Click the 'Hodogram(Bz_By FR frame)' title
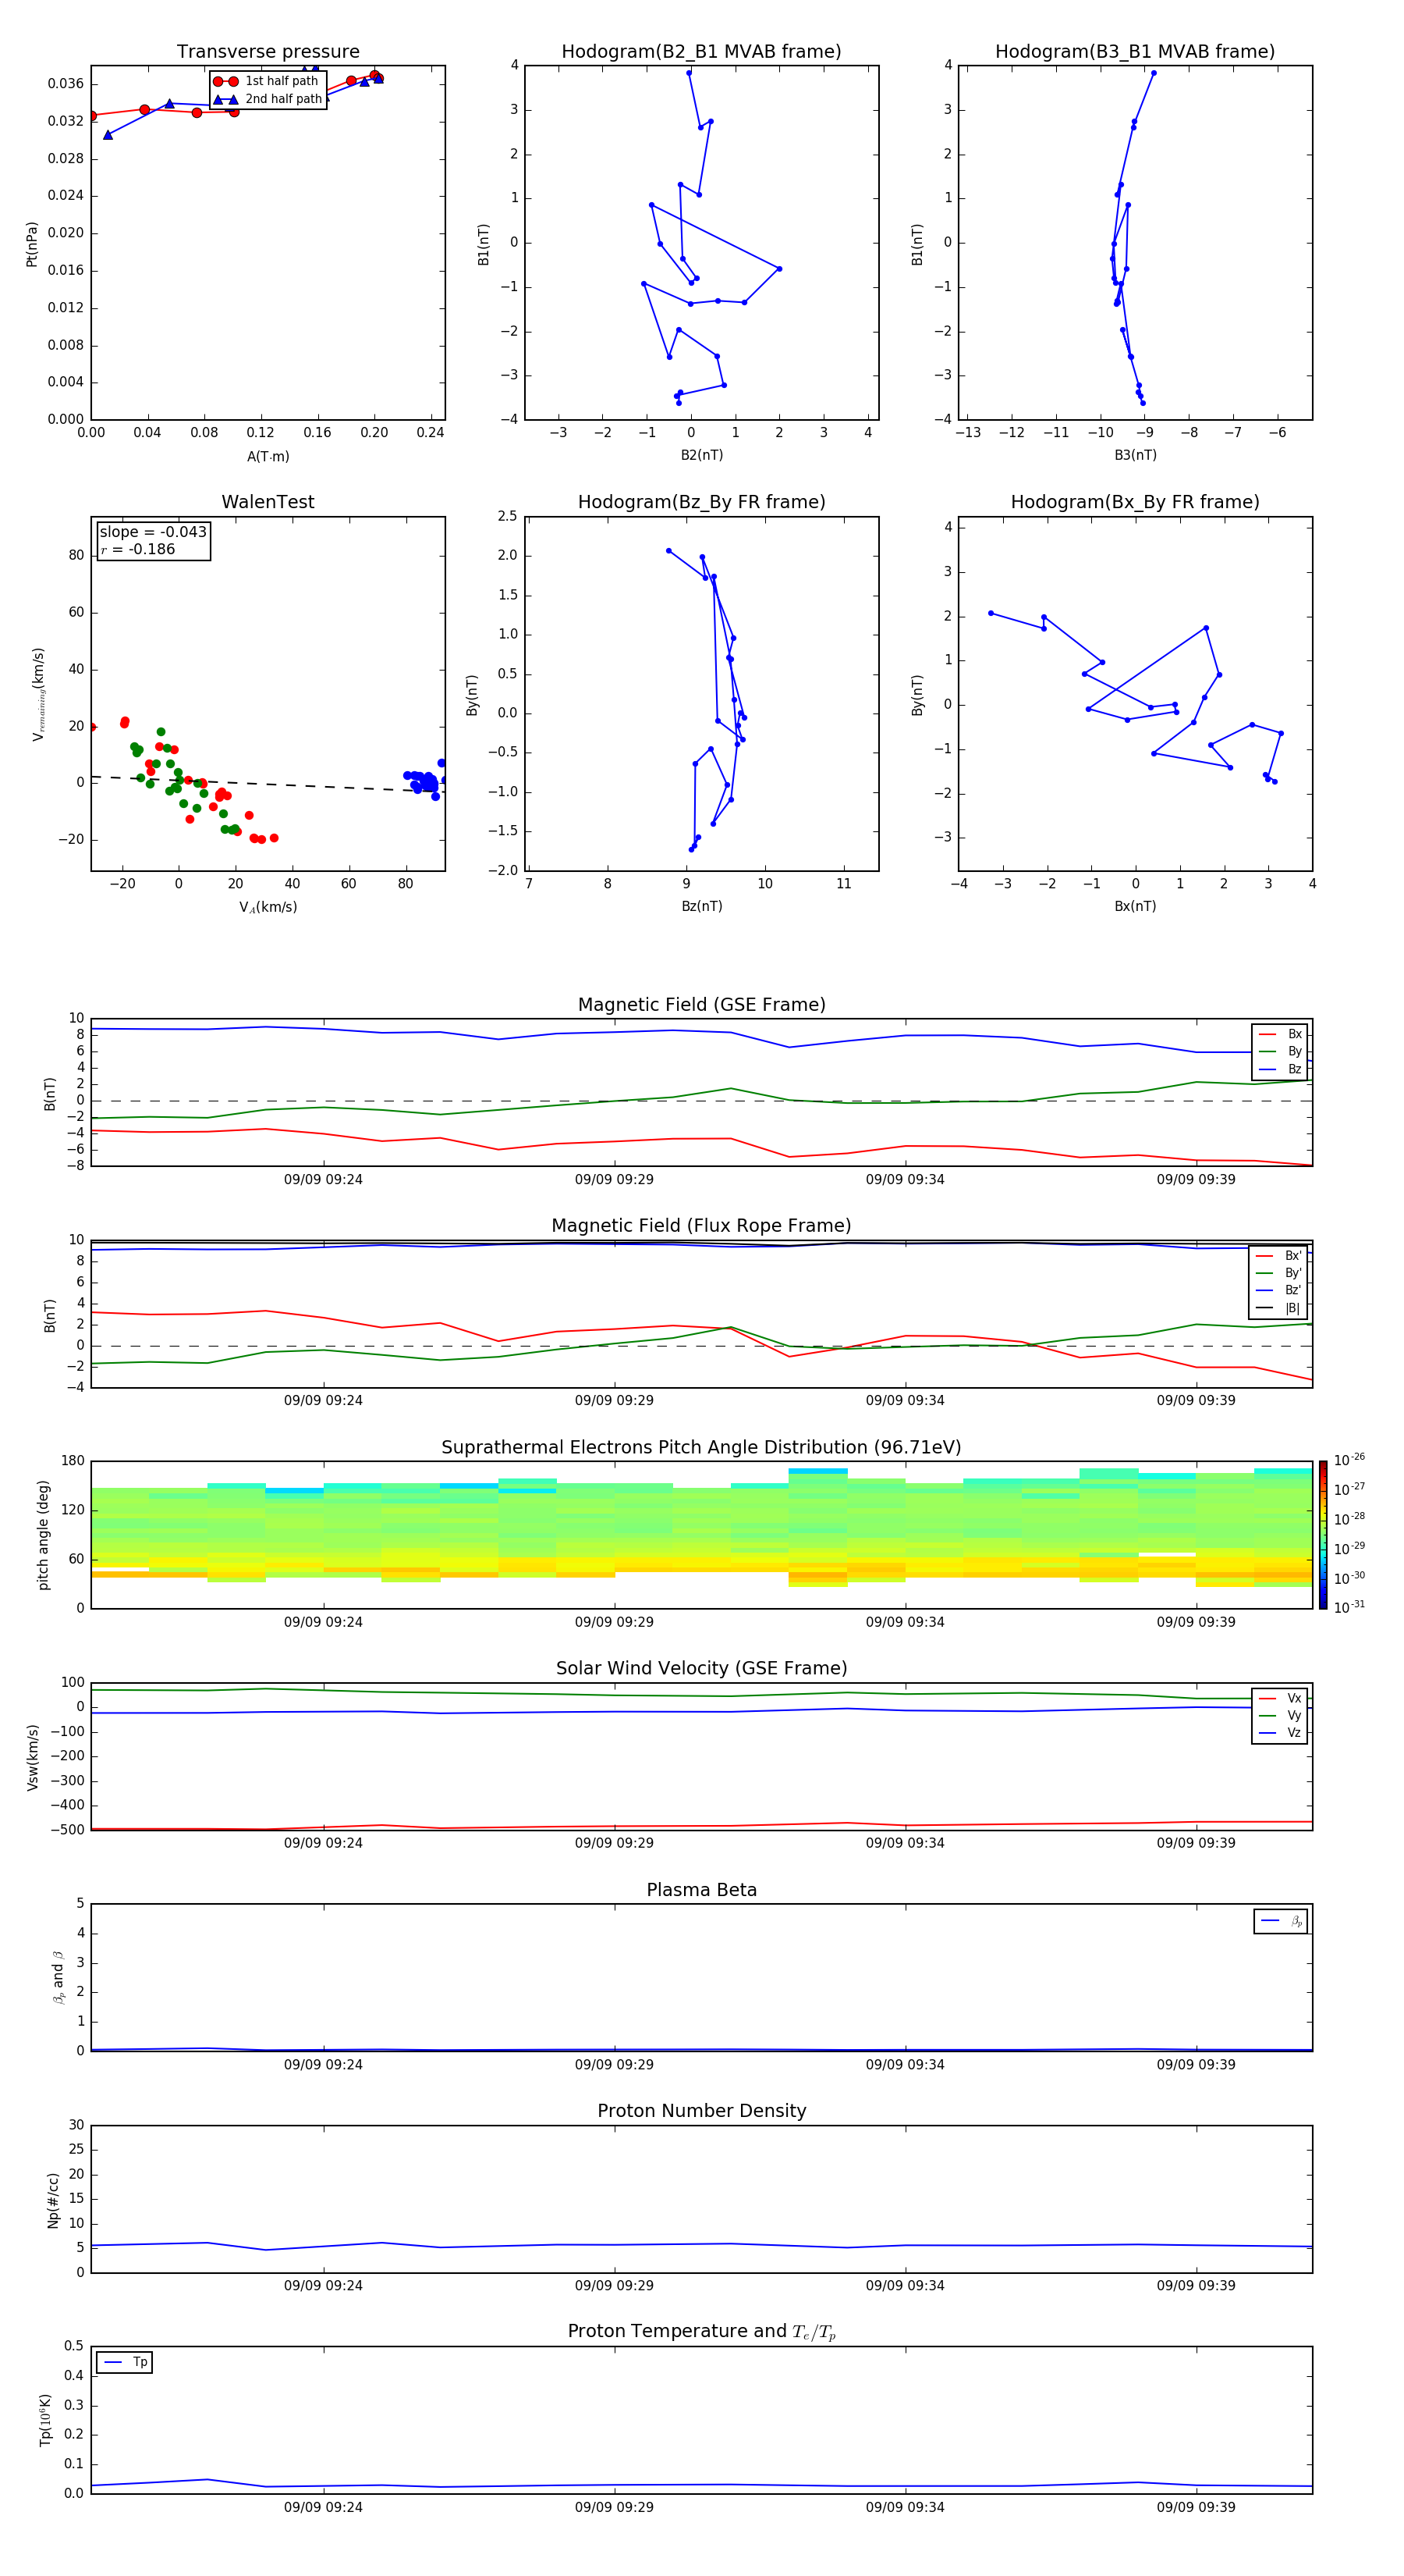Viewport: 1404px width, 2576px height. pos(701,502)
